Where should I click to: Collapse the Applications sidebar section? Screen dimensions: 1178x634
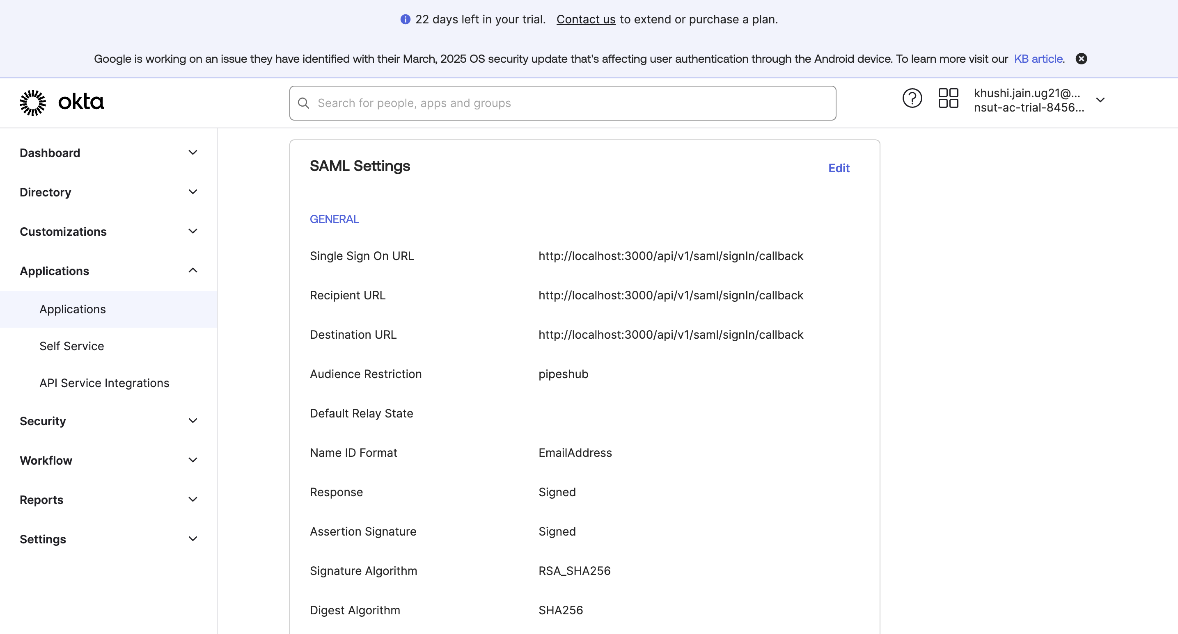pyautogui.click(x=193, y=270)
